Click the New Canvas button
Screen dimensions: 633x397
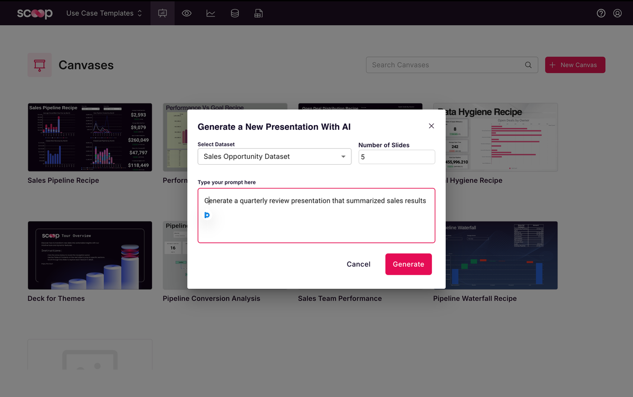coord(575,65)
